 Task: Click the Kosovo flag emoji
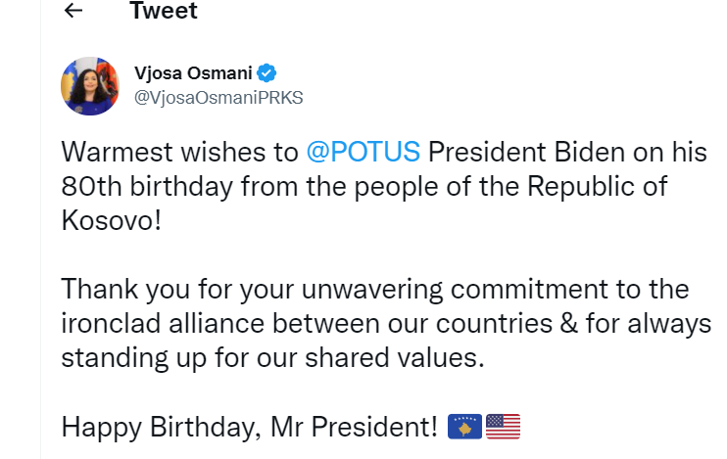(x=465, y=427)
